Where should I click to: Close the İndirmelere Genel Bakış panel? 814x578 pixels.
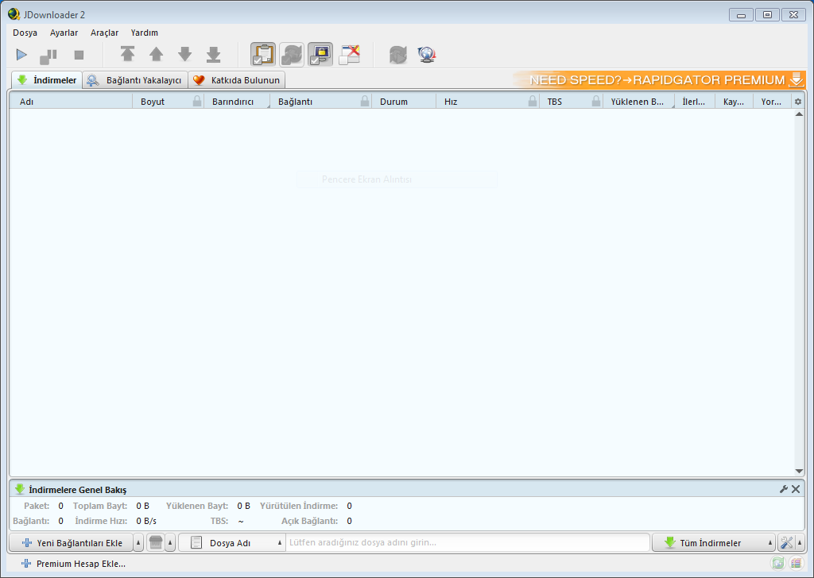(x=795, y=489)
